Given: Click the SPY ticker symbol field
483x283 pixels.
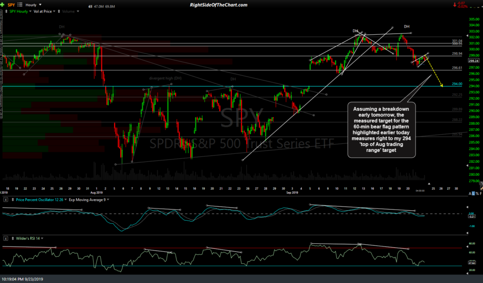Looking at the screenshot, I should click(11, 5).
